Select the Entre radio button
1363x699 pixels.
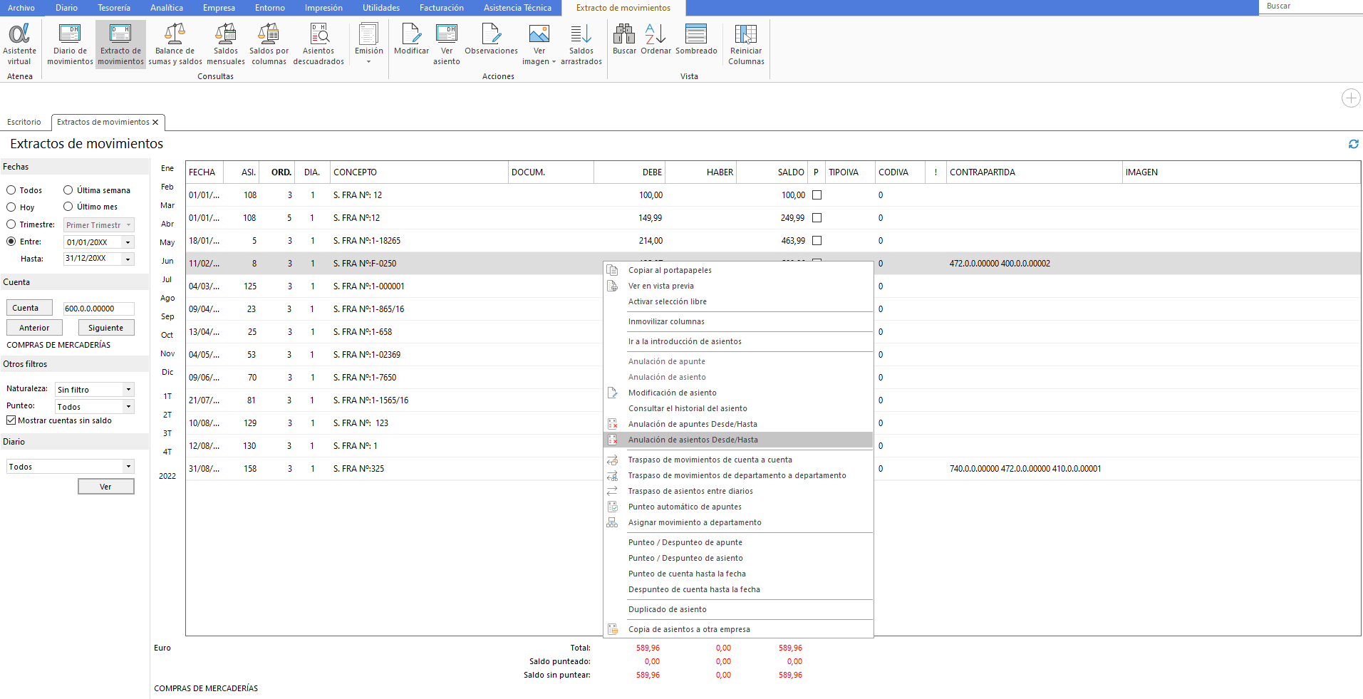coord(11,242)
